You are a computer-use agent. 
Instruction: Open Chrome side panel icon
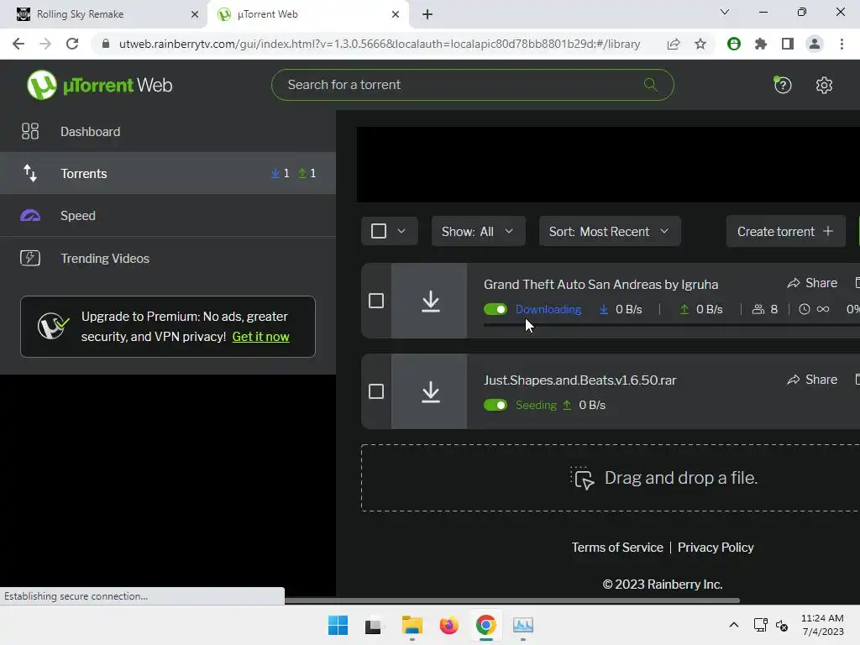click(787, 44)
